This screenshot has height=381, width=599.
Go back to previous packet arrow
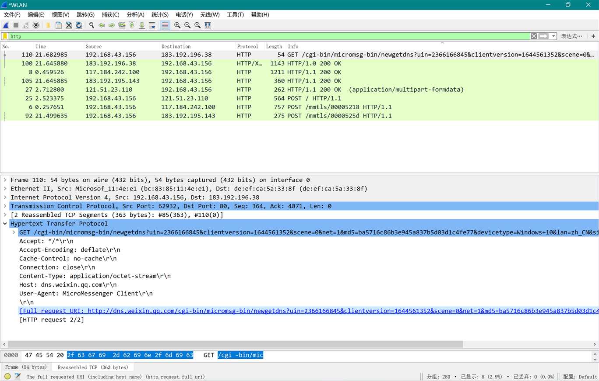coord(102,25)
